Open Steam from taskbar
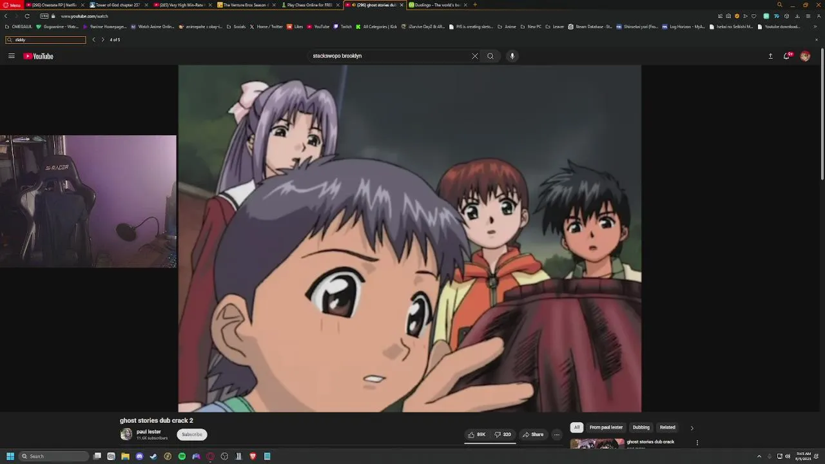The height and width of the screenshot is (464, 825). click(153, 456)
